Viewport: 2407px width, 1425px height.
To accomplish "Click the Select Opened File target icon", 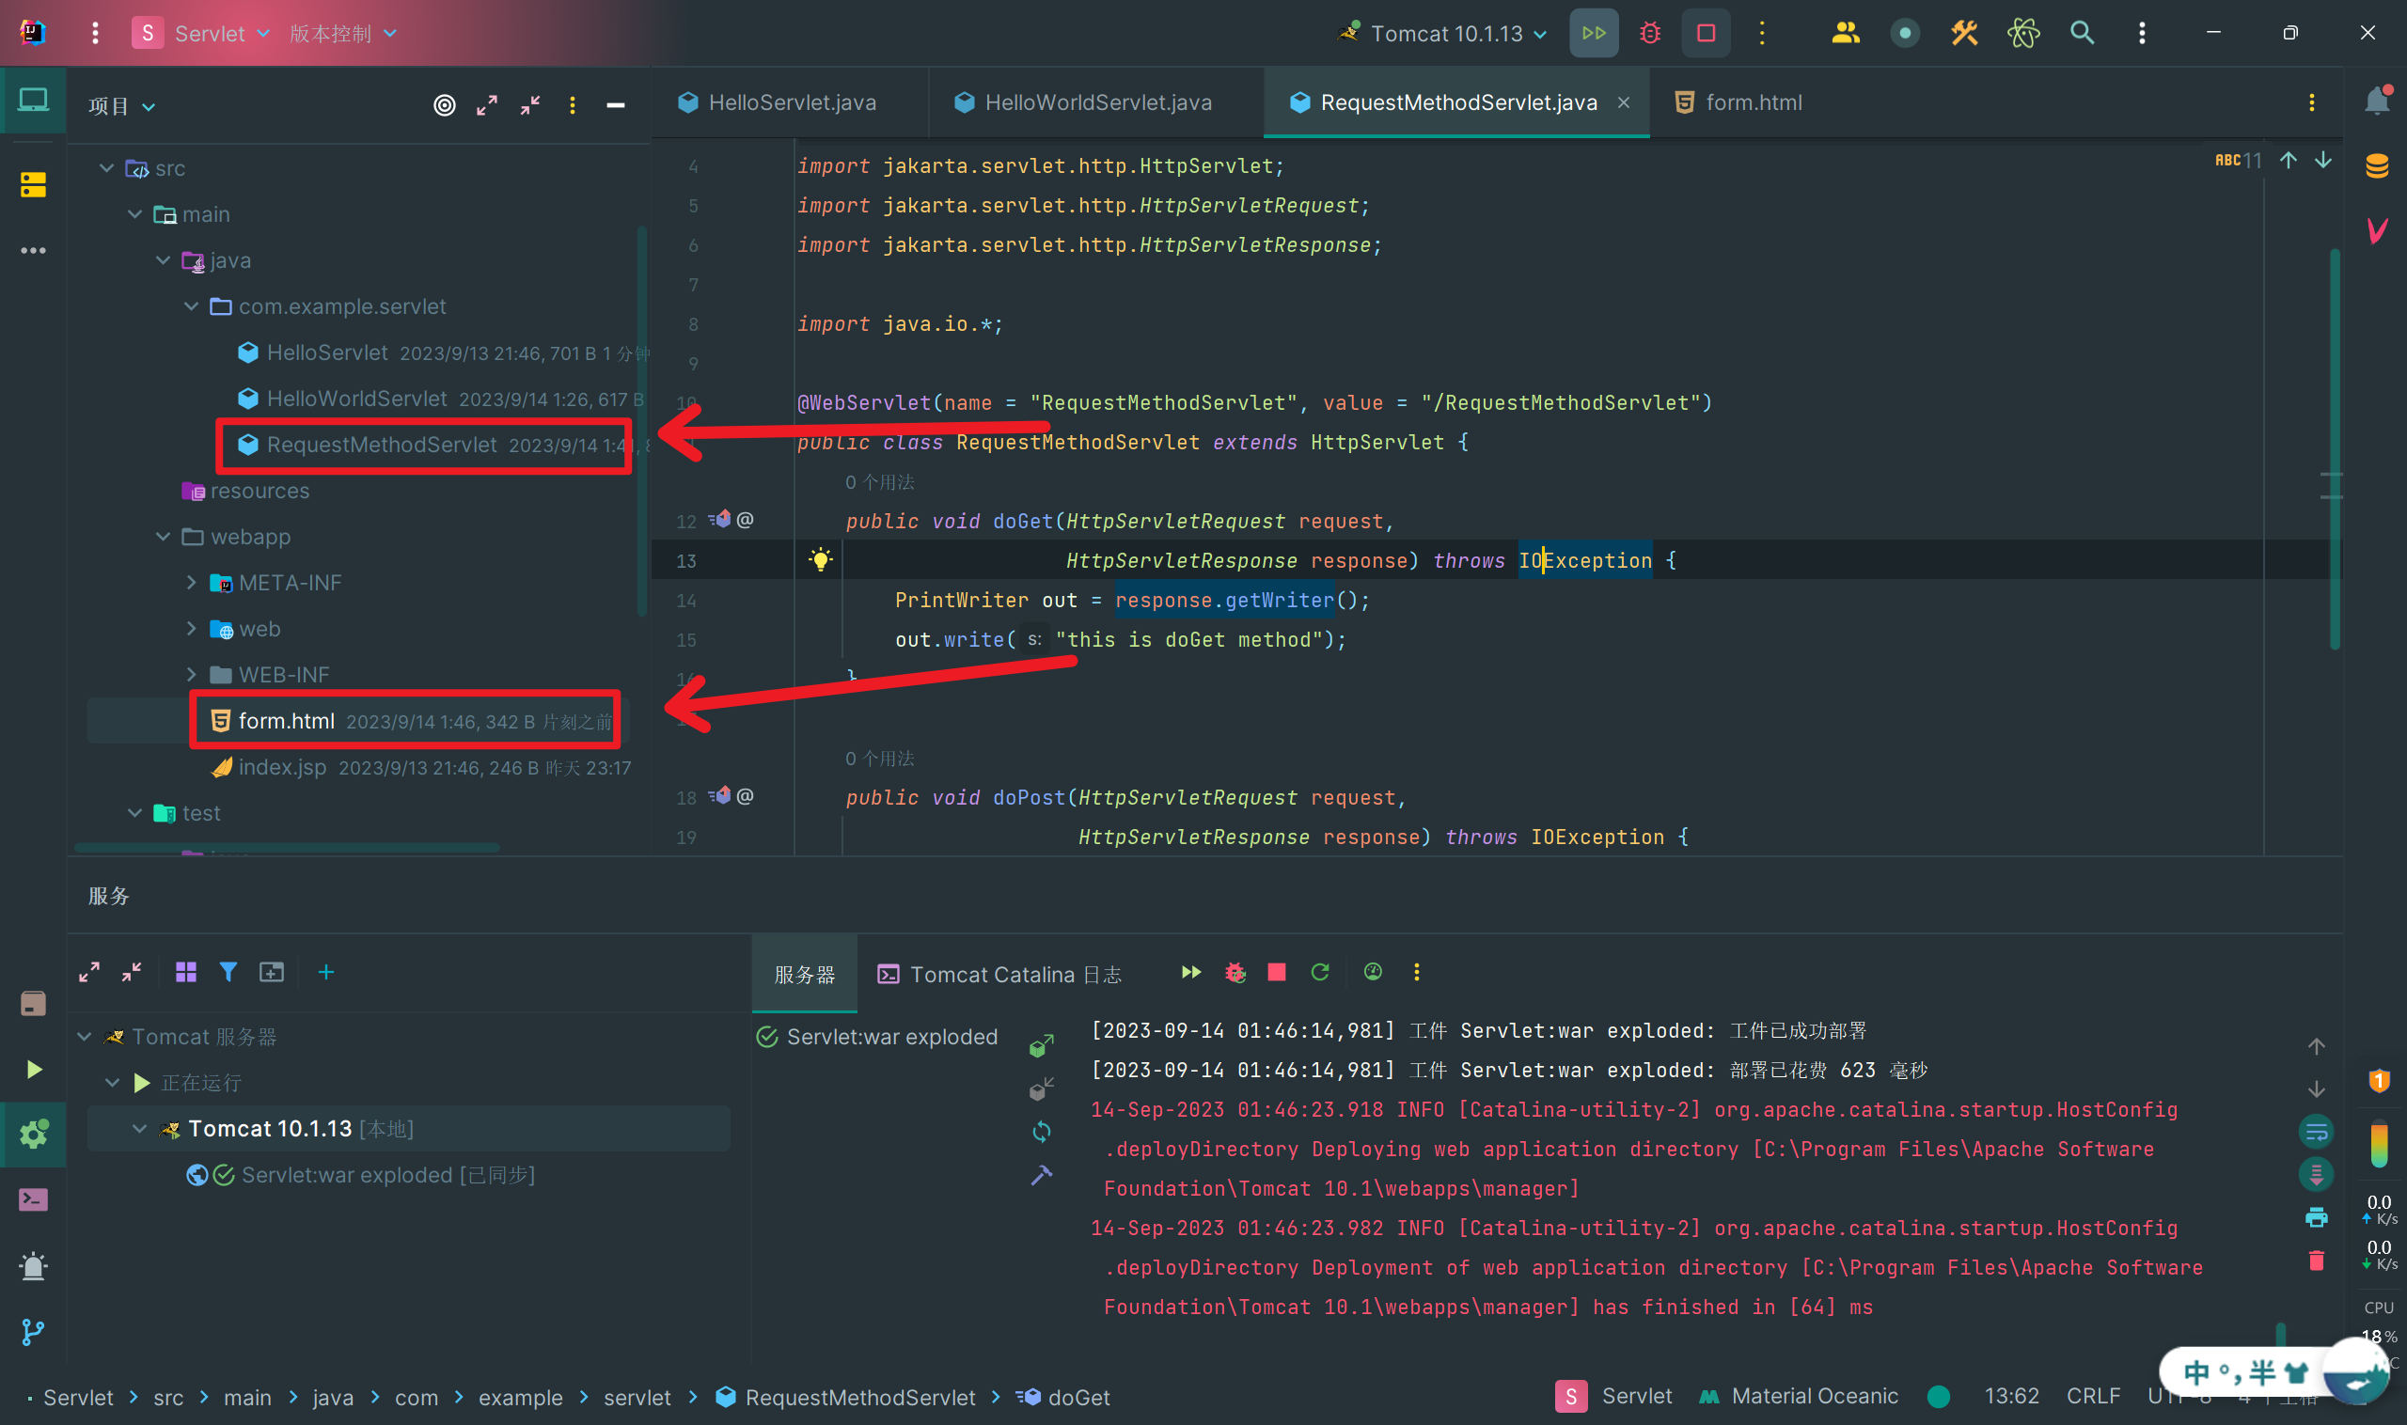I will (x=444, y=105).
